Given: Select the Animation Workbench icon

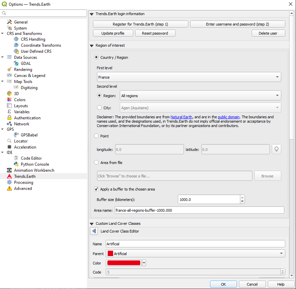Looking at the screenshot, I should [x=9, y=170].
